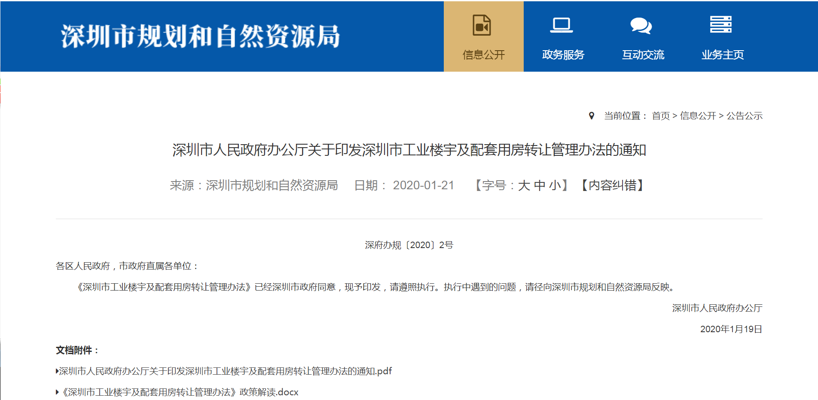Set font size to 小 (small)
818x400 pixels.
tap(555, 185)
